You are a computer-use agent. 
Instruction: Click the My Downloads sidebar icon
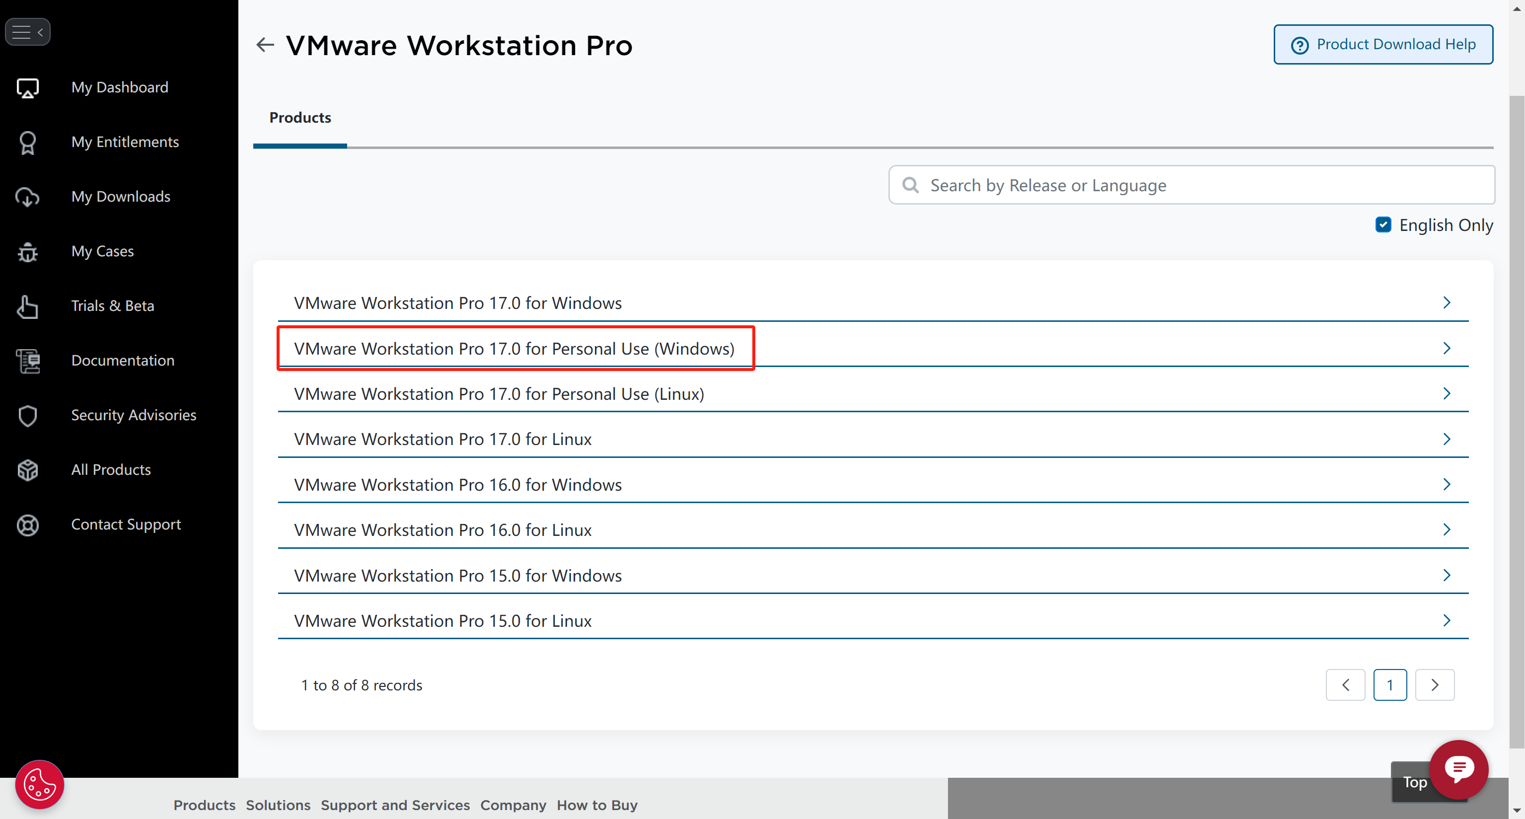pyautogui.click(x=27, y=197)
